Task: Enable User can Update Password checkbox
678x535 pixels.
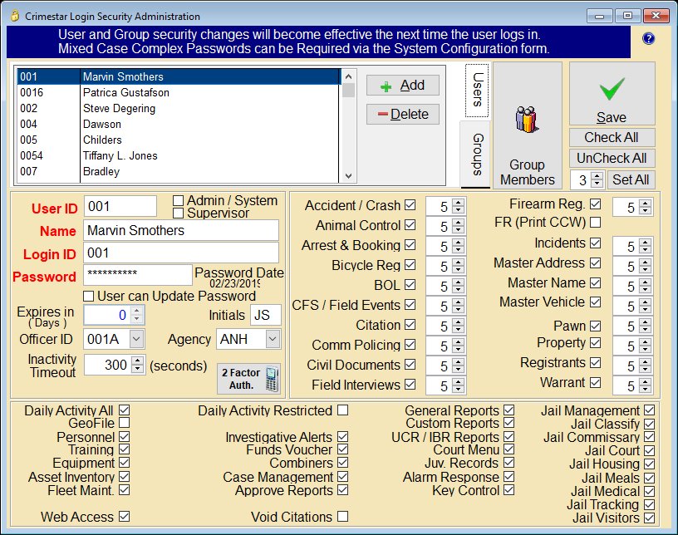Action: pyautogui.click(x=88, y=297)
